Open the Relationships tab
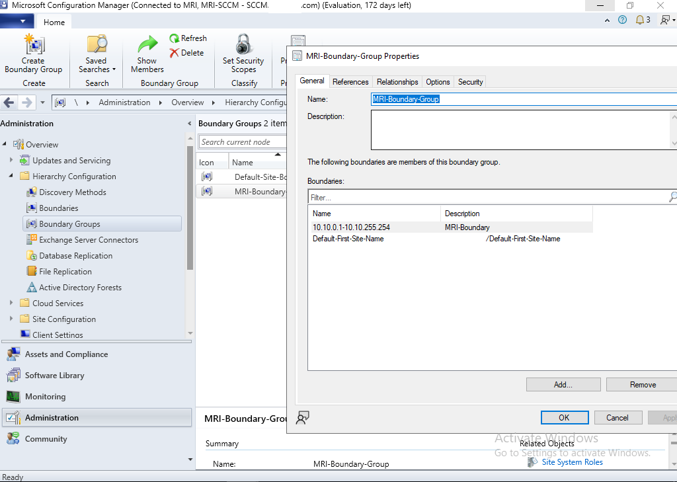This screenshot has height=482, width=677. pos(397,81)
